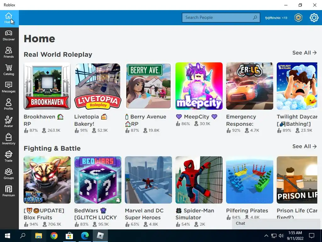This screenshot has height=242, width=322.
Task: Open the volume control in the tray
Action: [x=281, y=236]
